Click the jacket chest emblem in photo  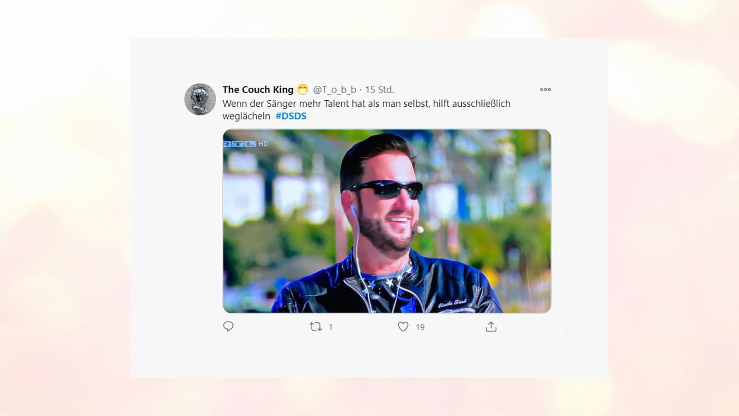pos(452,304)
